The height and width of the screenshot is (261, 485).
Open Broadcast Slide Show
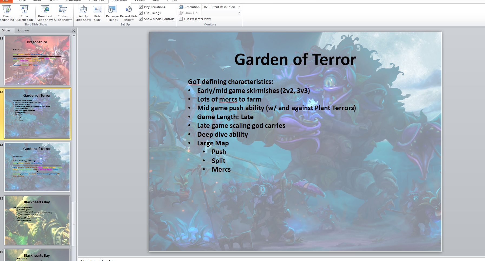(x=45, y=13)
